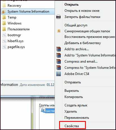
Task: Click the Adobe Drive CS4 icon
Action: click(59, 74)
